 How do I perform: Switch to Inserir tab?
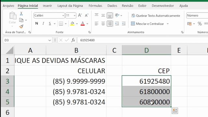47,6
